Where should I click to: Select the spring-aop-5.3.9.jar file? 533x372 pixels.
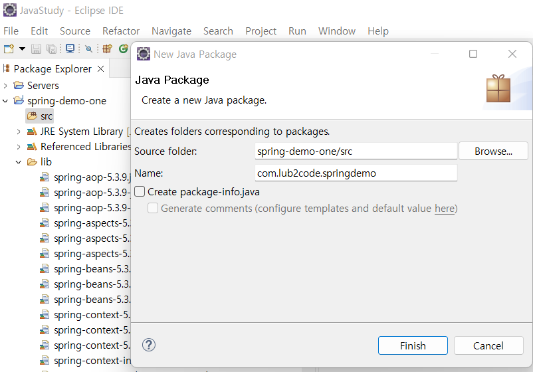(85, 177)
